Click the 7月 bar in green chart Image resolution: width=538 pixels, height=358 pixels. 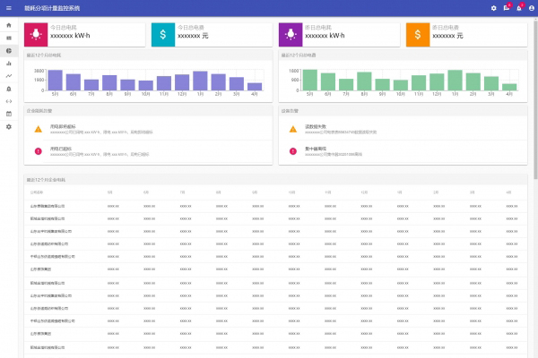(346, 85)
